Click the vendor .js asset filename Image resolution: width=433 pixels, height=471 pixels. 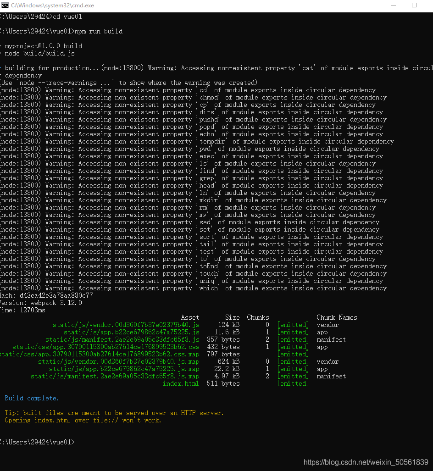tap(126, 325)
